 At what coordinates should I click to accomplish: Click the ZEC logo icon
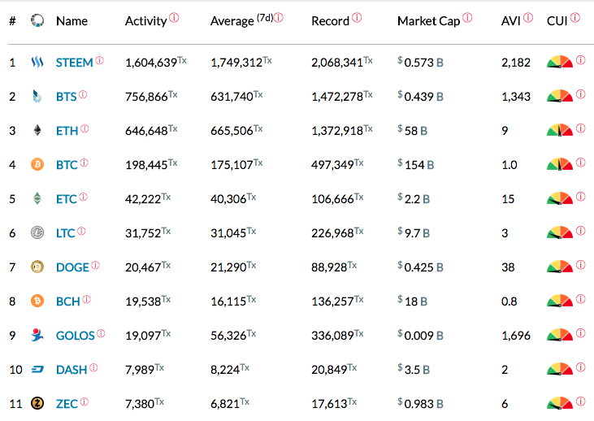coord(37,403)
